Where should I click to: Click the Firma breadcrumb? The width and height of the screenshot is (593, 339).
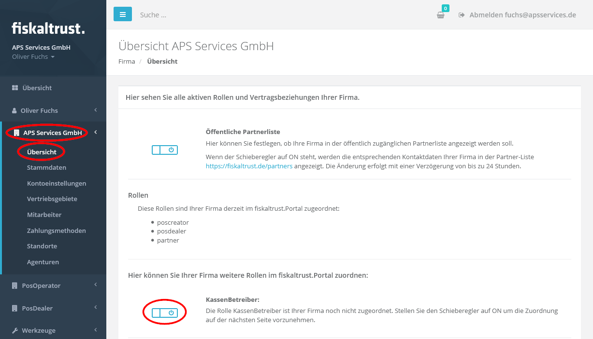pyautogui.click(x=127, y=61)
